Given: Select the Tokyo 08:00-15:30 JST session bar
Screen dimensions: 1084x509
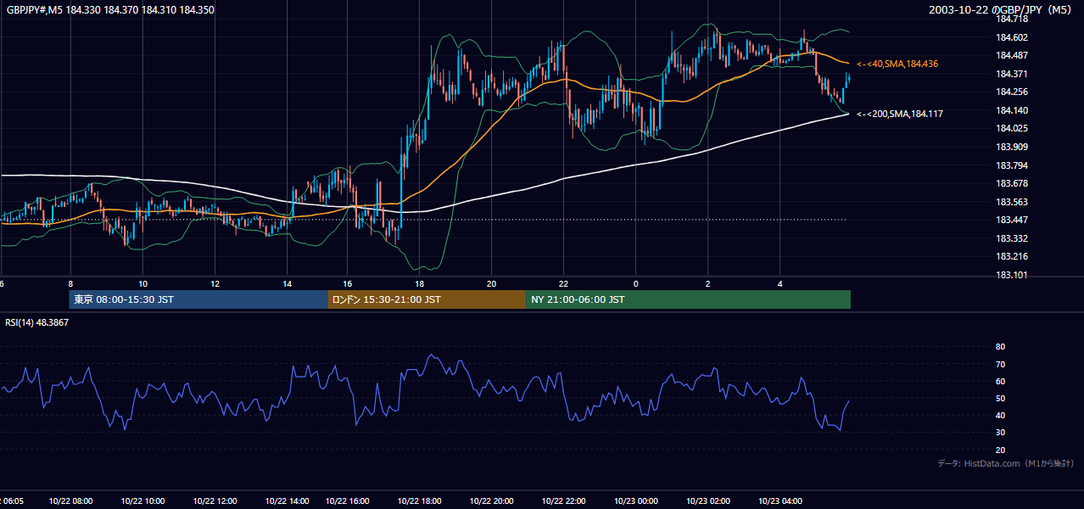Looking at the screenshot, I should click(198, 299).
